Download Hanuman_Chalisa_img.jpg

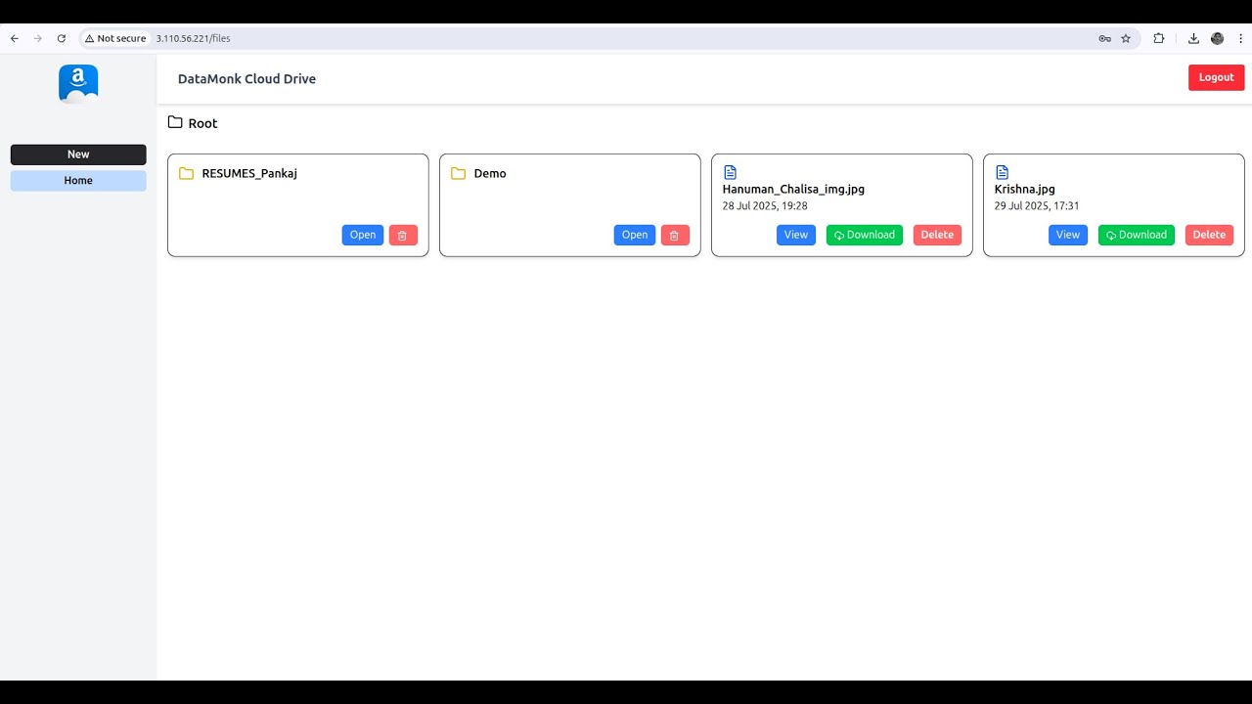[865, 235]
